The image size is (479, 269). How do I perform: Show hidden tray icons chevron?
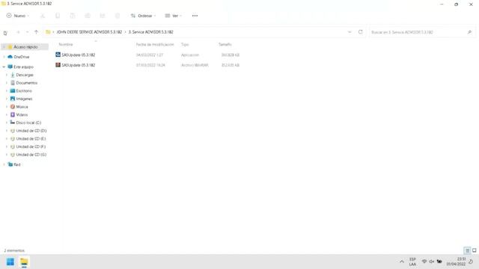click(x=402, y=262)
